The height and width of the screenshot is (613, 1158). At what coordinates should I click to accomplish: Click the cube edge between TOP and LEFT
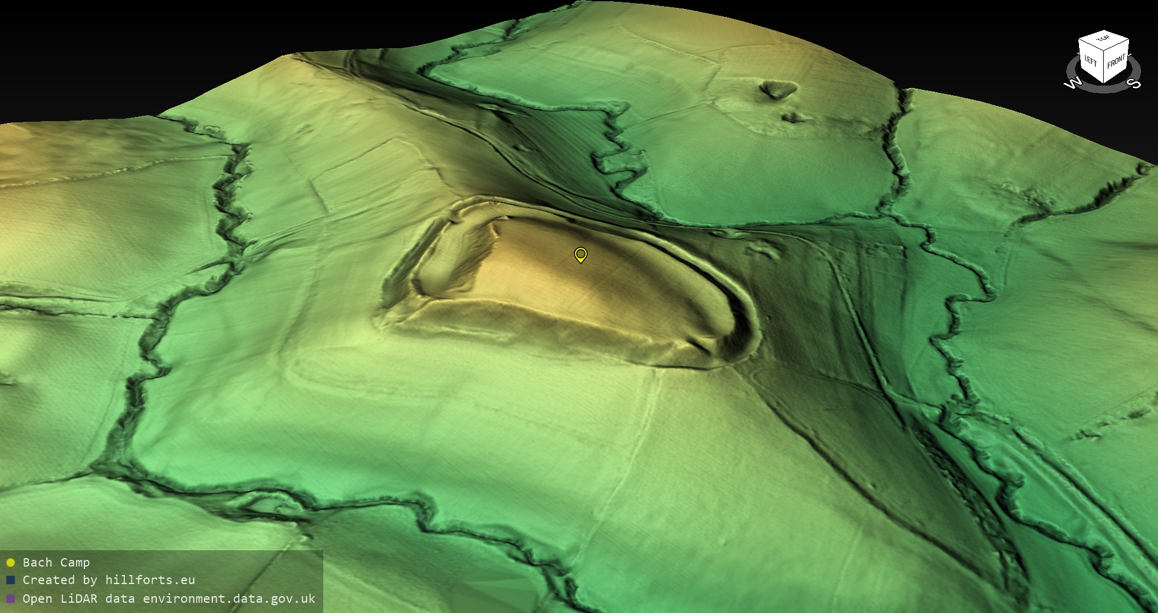1090,43
